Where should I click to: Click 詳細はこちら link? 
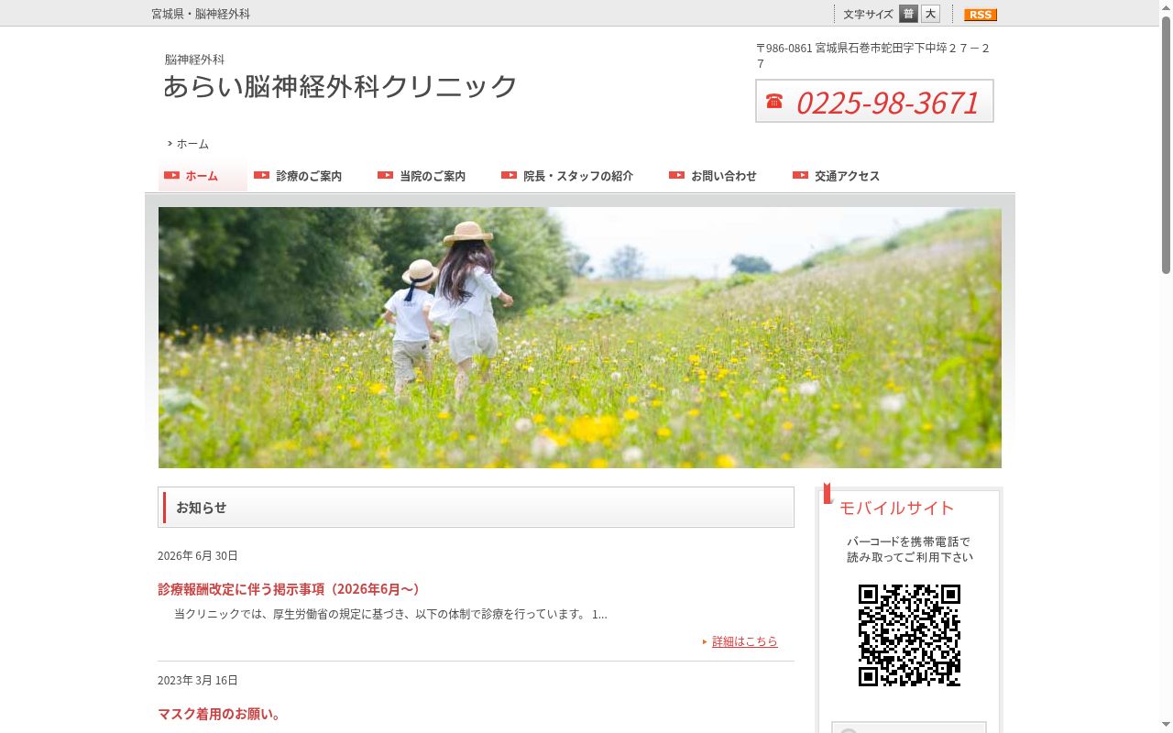(744, 641)
